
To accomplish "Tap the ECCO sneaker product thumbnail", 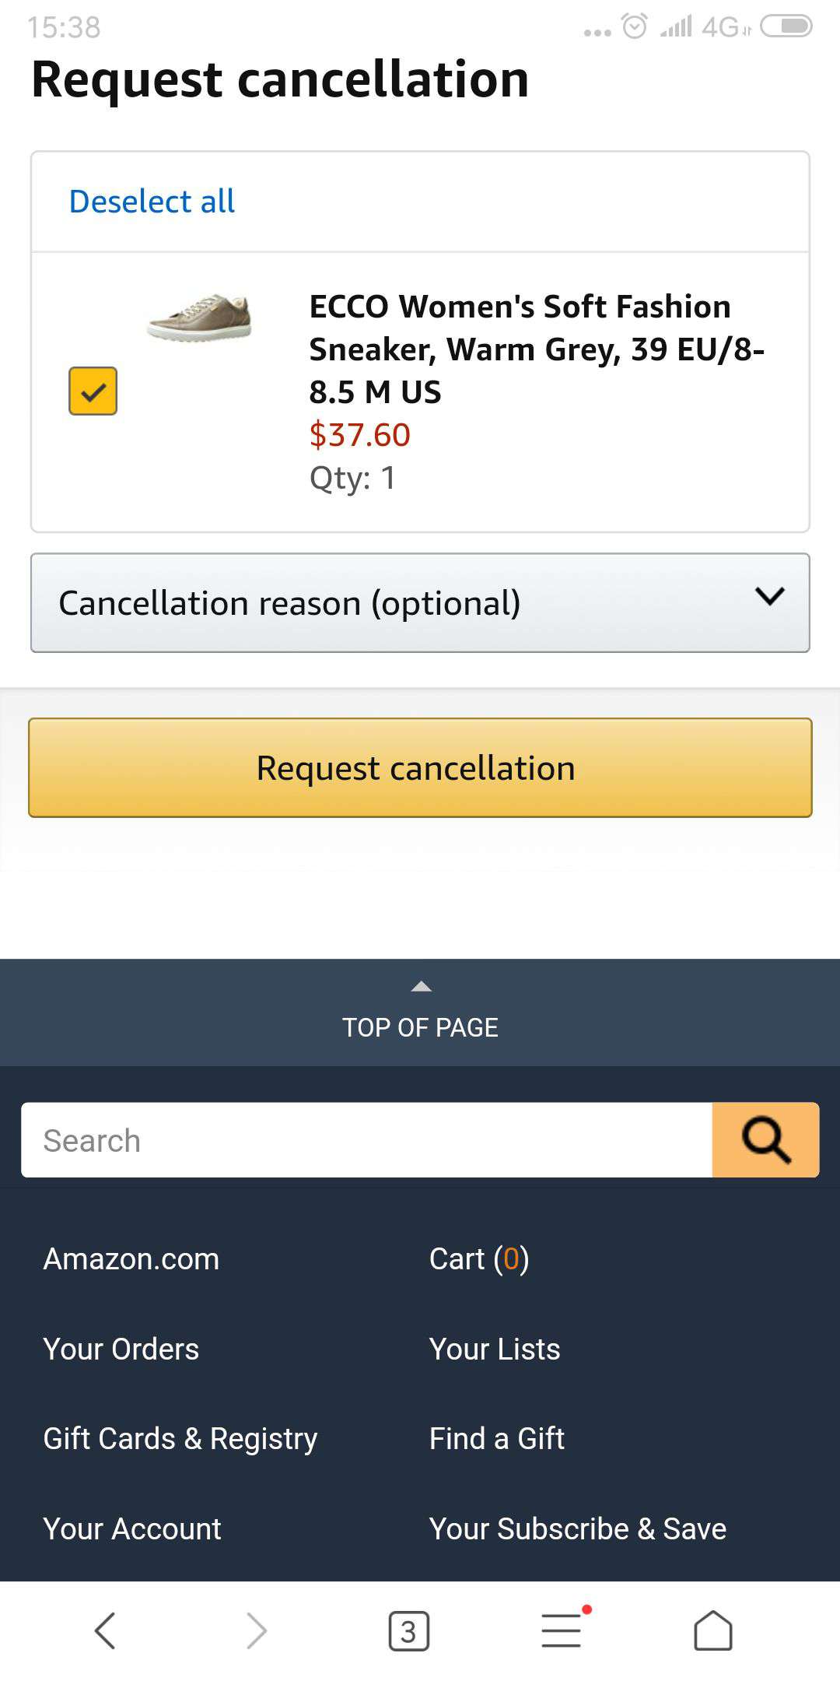I will (199, 317).
